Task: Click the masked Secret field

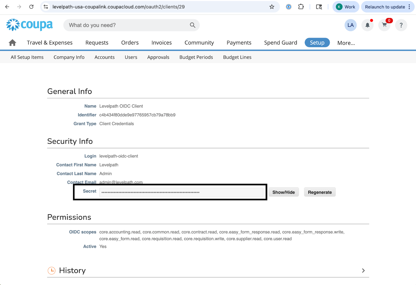Action: 181,192
